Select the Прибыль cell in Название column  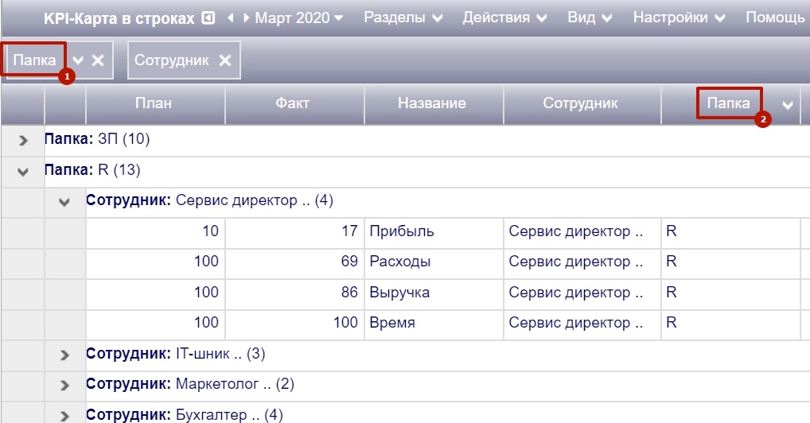433,232
